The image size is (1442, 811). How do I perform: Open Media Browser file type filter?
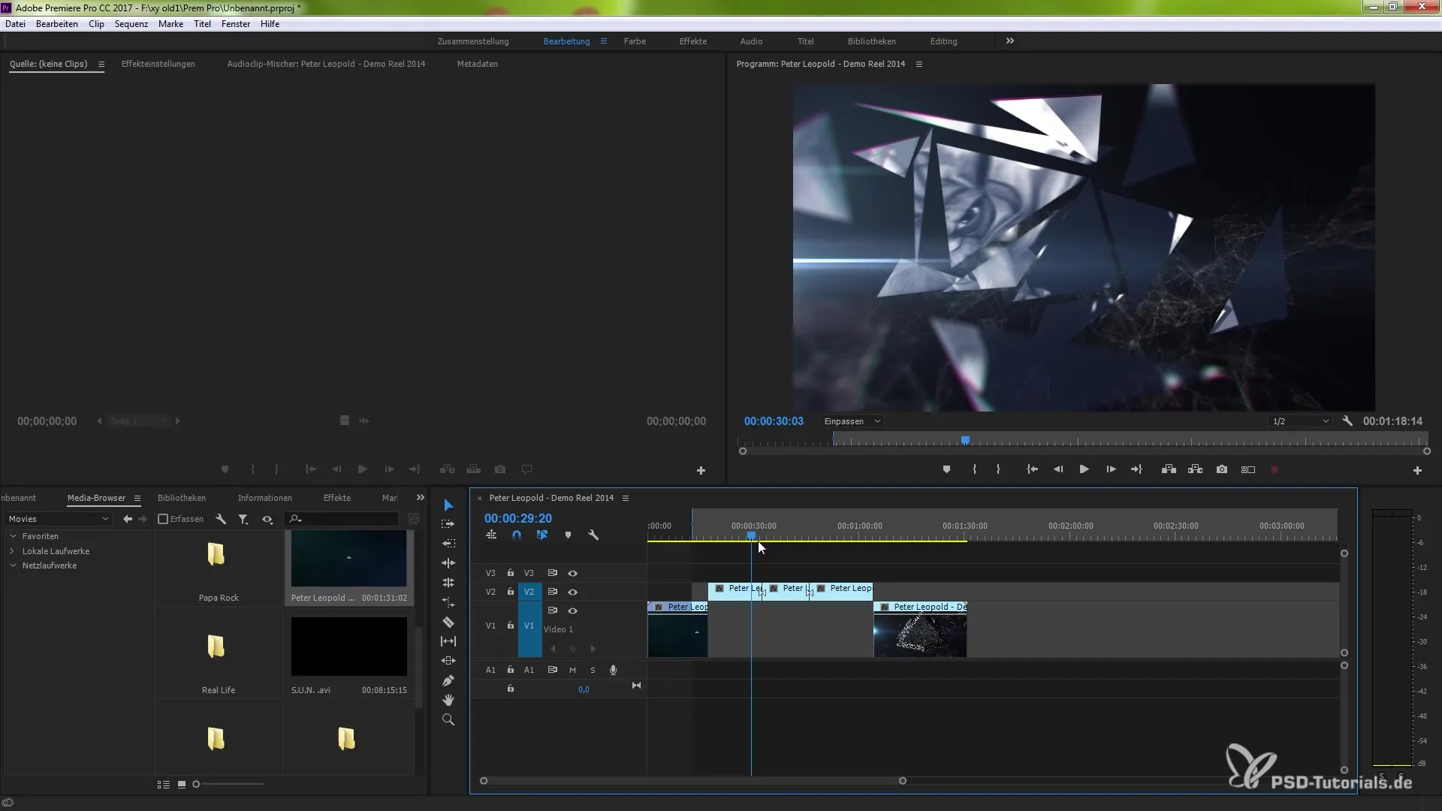click(x=243, y=519)
